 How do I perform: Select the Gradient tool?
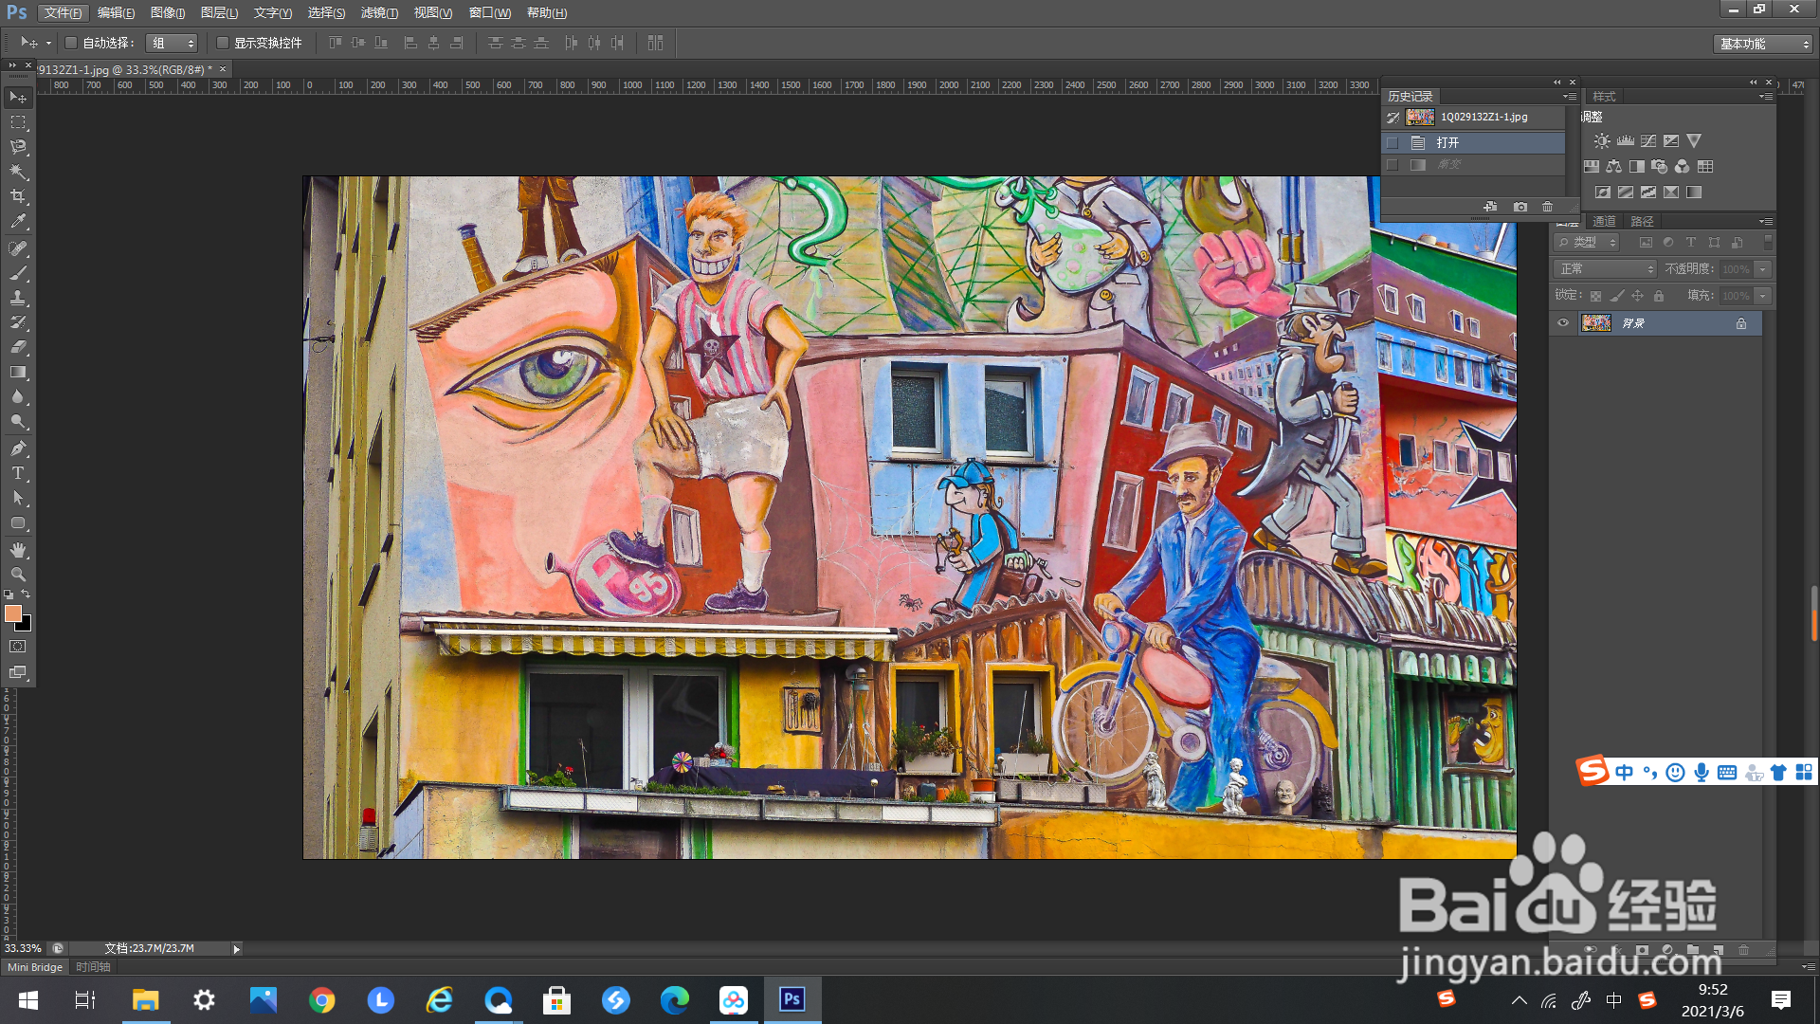pyautogui.click(x=18, y=372)
